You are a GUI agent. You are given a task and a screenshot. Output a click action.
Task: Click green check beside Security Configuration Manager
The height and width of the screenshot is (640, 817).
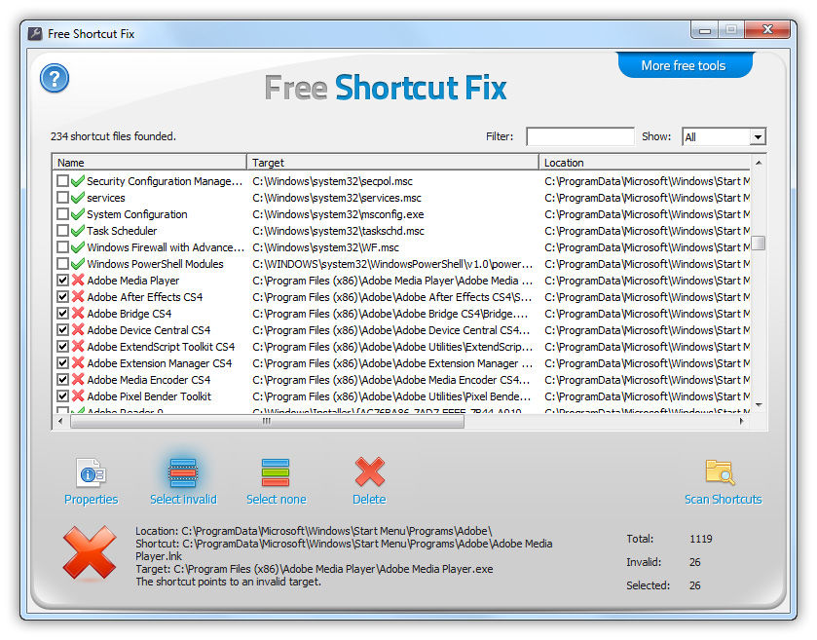tap(78, 181)
